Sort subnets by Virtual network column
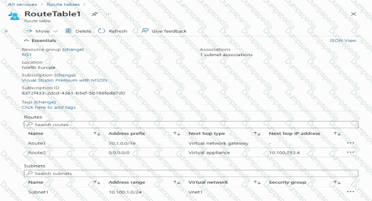This screenshot has height=201, width=372. (256, 182)
